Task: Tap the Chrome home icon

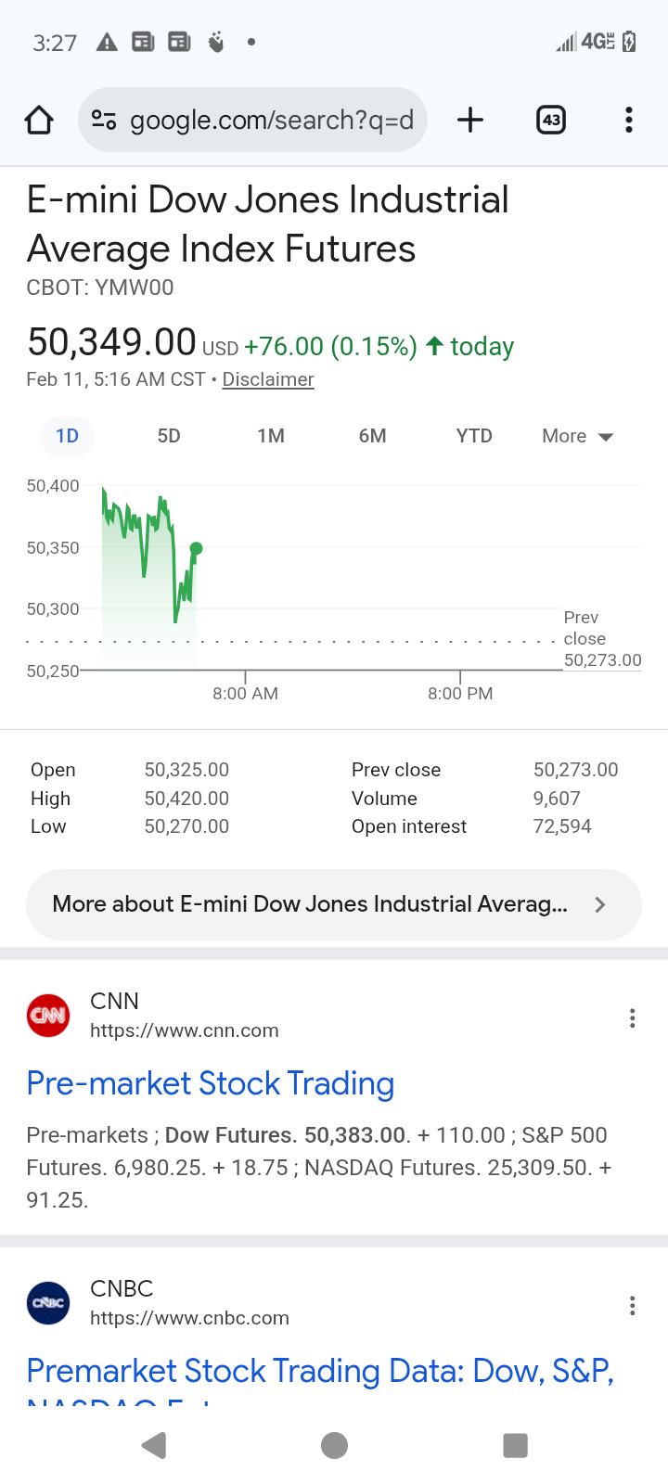Action: [39, 120]
